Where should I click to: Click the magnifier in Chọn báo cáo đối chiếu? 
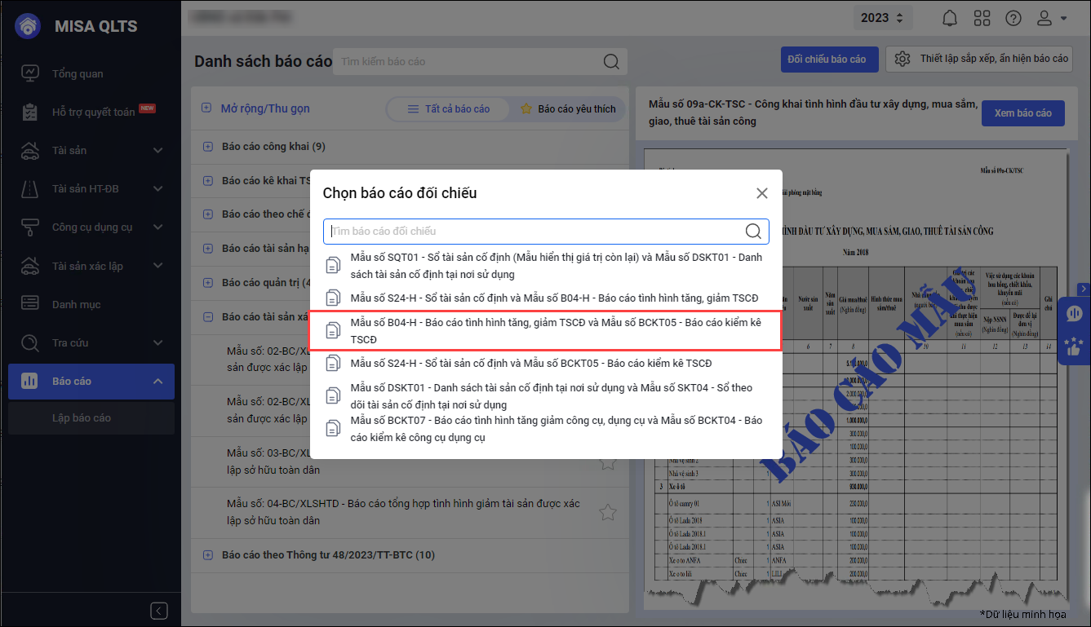point(753,232)
